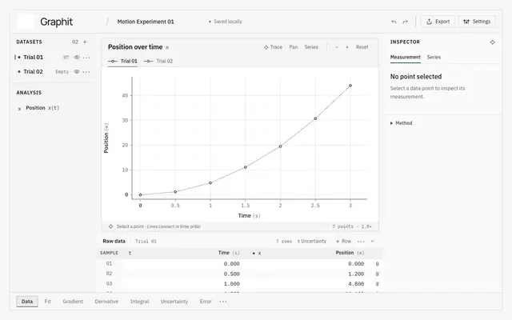Viewport: 512px width, 320px height.
Task: Open the Settings panel
Action: click(x=477, y=22)
